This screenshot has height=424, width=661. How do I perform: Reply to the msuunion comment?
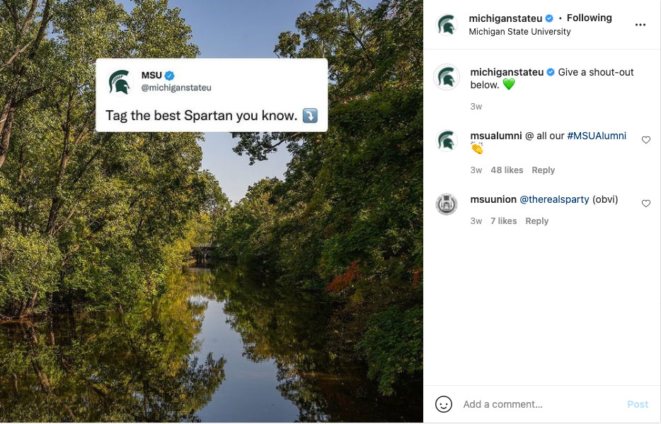pos(536,221)
